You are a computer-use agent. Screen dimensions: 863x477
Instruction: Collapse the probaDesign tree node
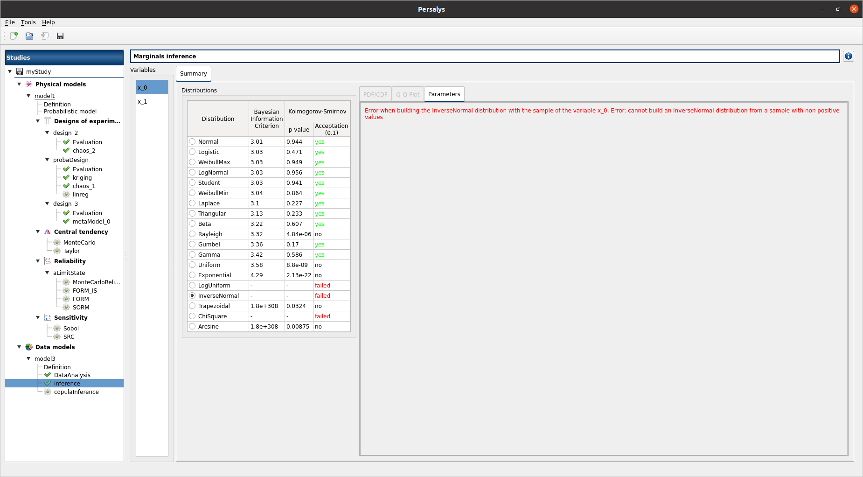coord(47,160)
